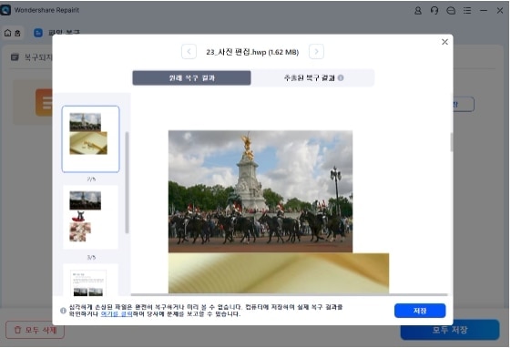The image size is (511, 348).
Task: Close the preview dialog
Action: click(x=445, y=42)
